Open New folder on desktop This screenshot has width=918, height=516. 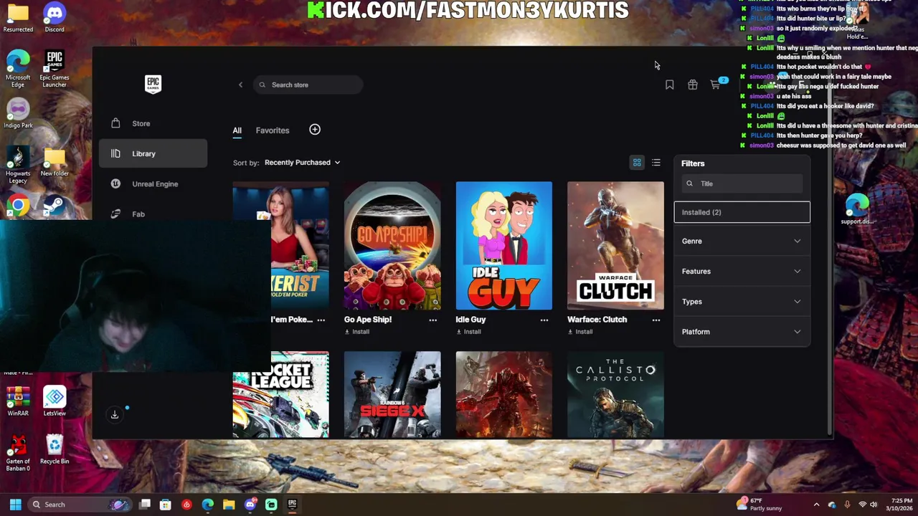55,162
